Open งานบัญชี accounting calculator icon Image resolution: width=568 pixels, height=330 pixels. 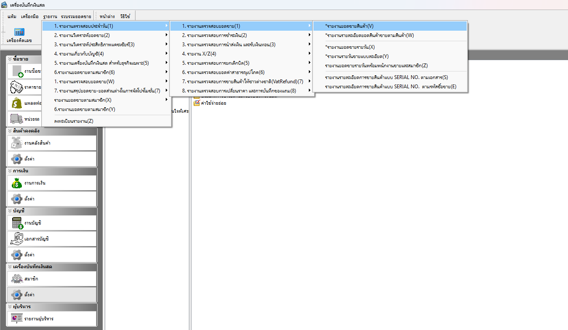(17, 223)
